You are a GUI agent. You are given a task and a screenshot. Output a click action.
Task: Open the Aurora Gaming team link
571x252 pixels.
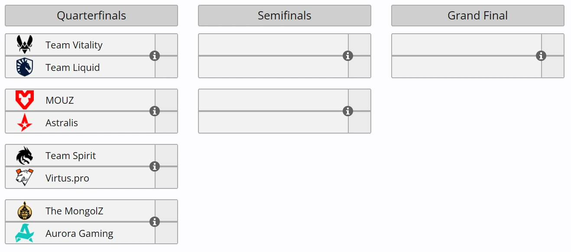tap(79, 233)
